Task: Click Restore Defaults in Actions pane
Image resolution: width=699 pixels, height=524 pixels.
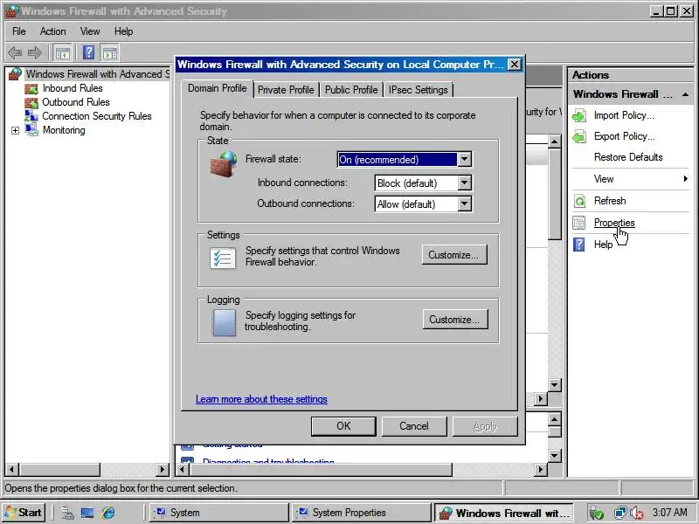Action: 628,157
